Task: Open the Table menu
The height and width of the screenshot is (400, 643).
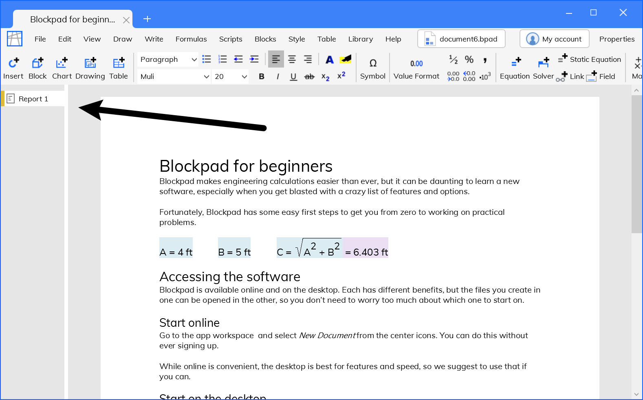Action: tap(327, 39)
